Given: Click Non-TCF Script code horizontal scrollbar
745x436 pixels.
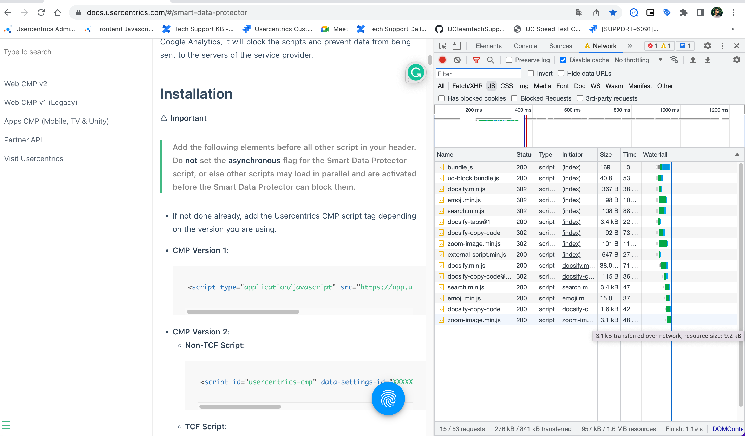Looking at the screenshot, I should tap(240, 406).
